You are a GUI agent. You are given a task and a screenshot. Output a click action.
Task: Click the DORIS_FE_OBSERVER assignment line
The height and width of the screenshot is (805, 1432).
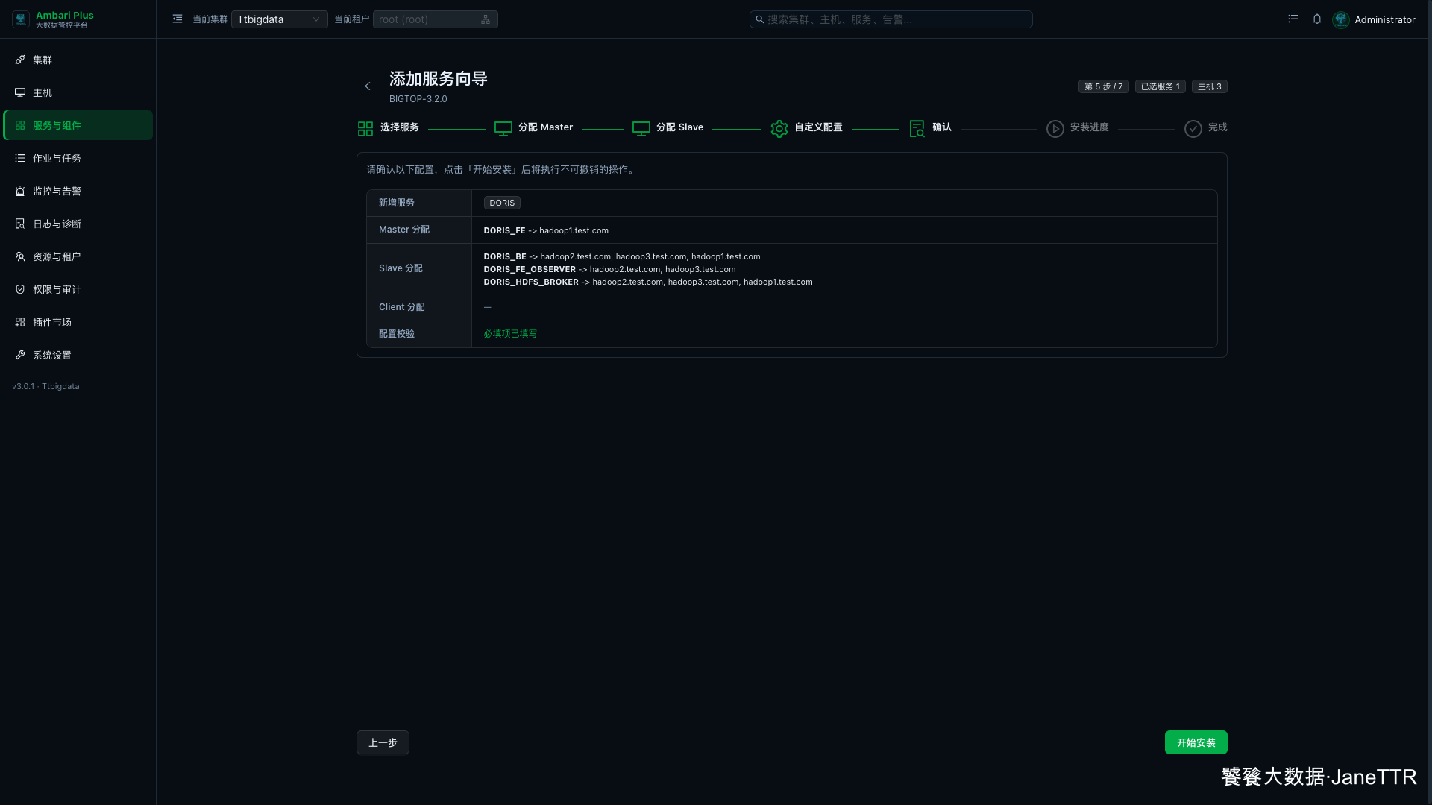(x=609, y=269)
